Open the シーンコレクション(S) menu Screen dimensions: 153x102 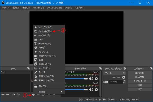click(x=54, y=8)
